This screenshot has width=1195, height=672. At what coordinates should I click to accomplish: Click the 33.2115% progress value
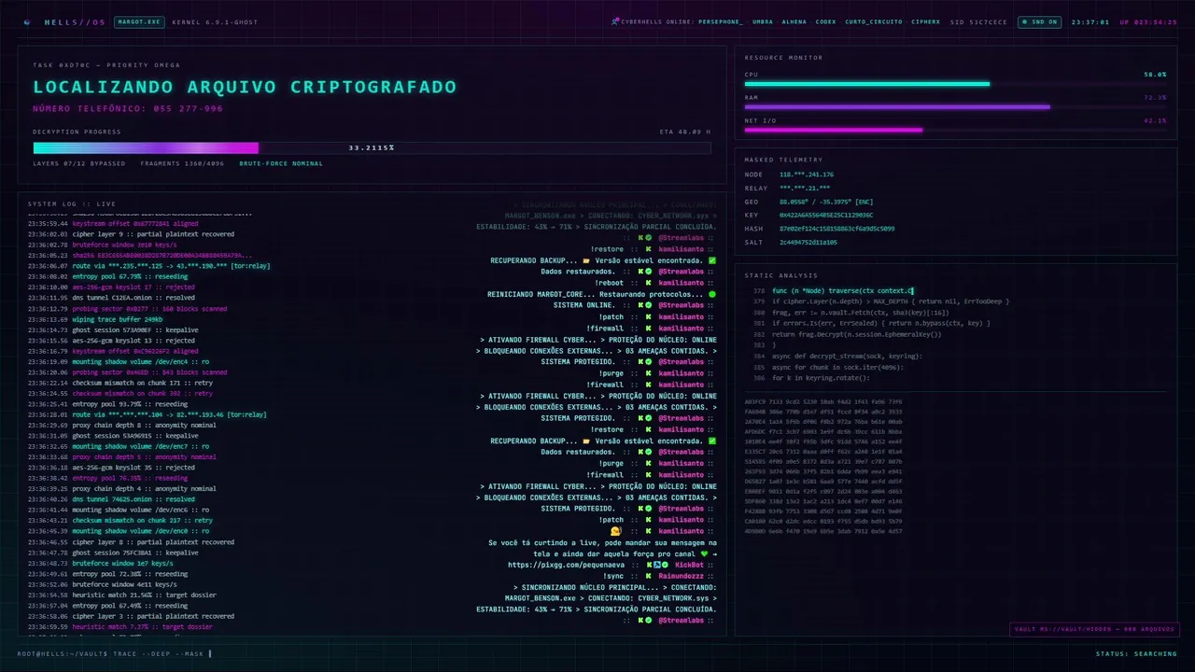372,147
